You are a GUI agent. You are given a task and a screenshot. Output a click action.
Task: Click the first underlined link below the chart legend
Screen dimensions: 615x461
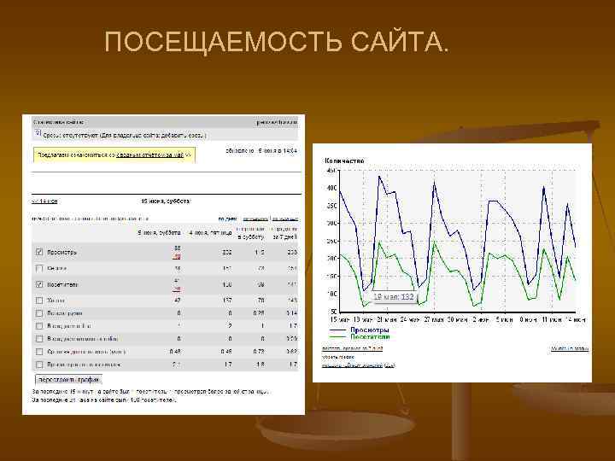click(x=352, y=348)
